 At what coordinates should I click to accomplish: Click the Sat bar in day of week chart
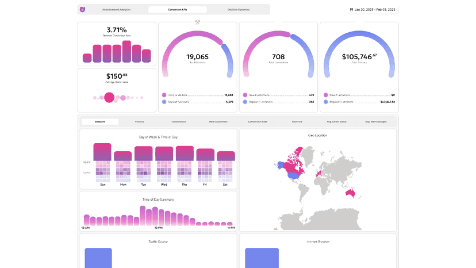click(226, 156)
